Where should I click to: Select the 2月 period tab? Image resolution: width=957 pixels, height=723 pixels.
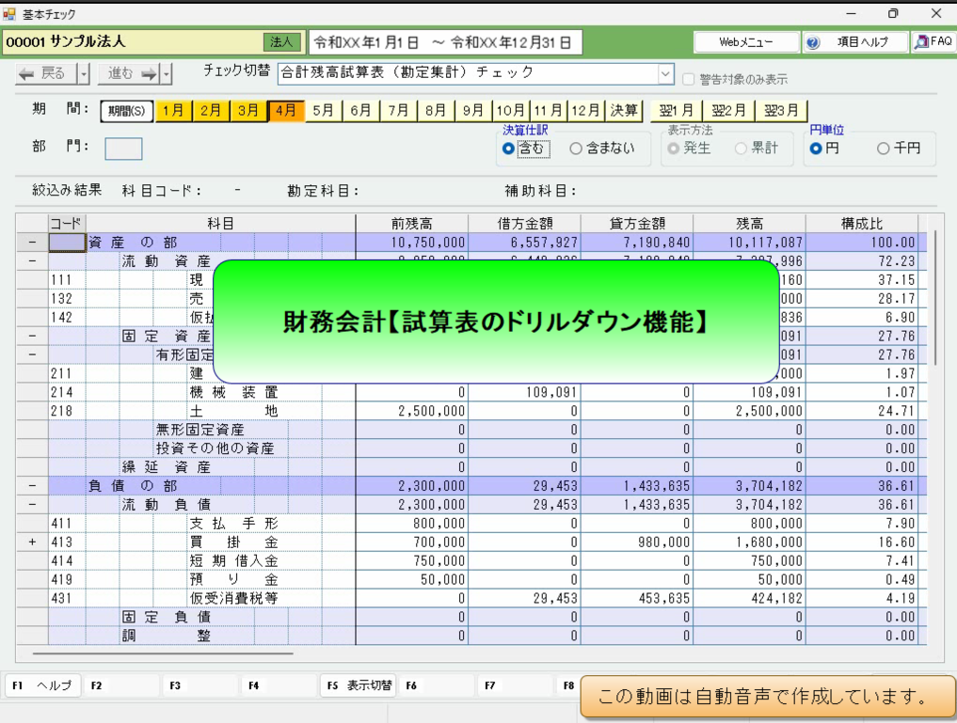click(x=211, y=111)
